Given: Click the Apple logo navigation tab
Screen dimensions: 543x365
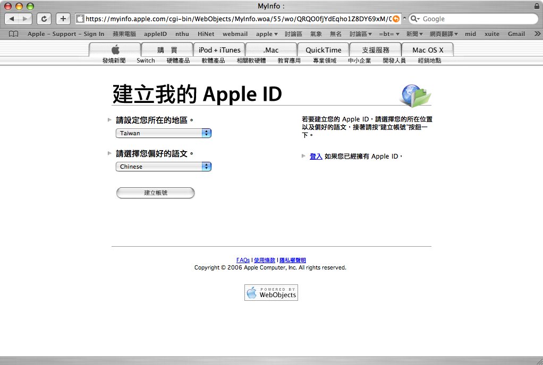Looking at the screenshot, I should tap(115, 50).
